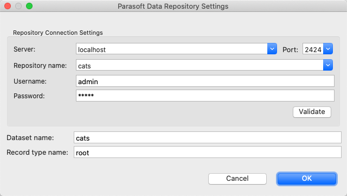
Task: Click the Validate button
Action: pos(312,112)
